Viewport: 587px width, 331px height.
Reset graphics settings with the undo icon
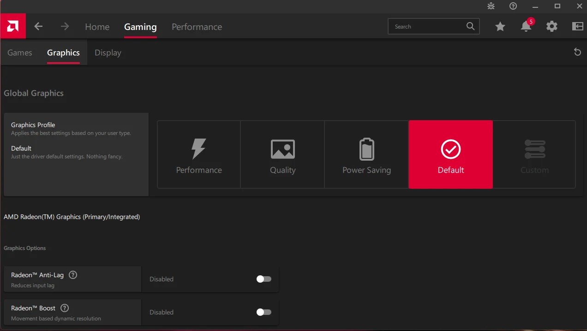pos(577,52)
